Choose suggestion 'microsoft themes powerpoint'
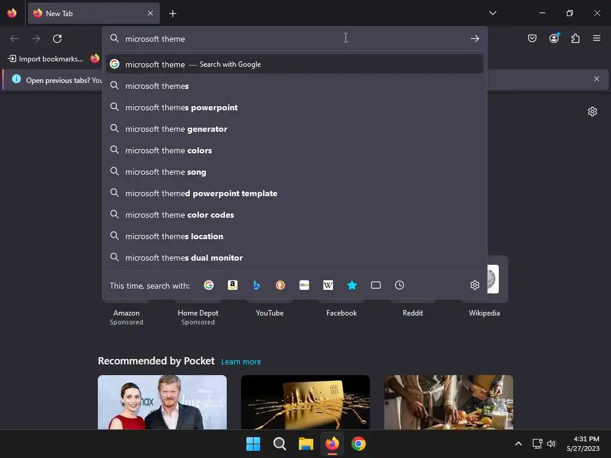Screen dimensions: 611x458 [x=295, y=107]
